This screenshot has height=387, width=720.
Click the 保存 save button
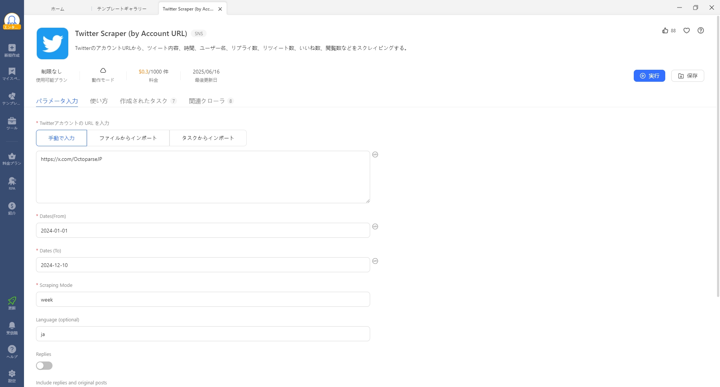click(x=688, y=76)
